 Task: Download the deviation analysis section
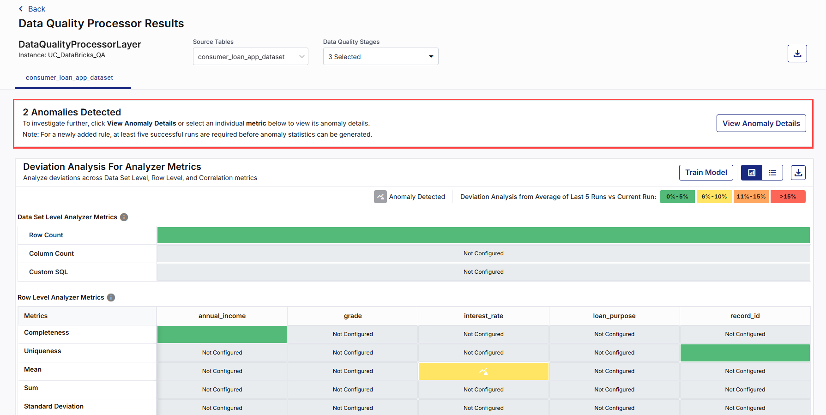pos(798,173)
